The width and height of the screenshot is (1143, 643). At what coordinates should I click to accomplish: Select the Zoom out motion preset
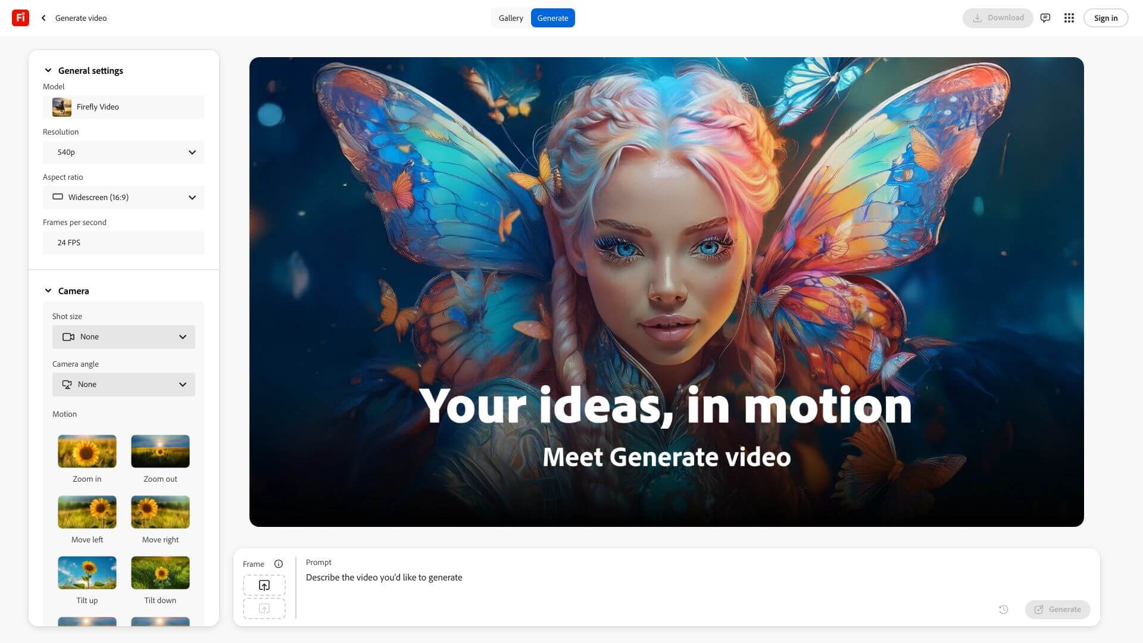tap(160, 451)
